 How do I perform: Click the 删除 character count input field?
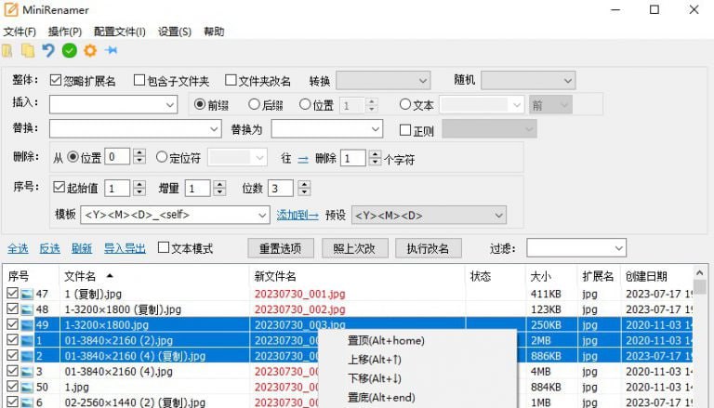(353, 158)
